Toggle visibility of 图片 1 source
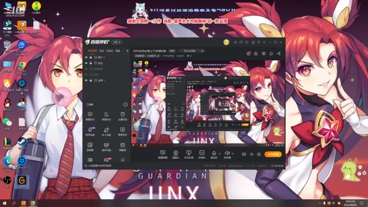This screenshot has width=368, height=207. pos(86,57)
